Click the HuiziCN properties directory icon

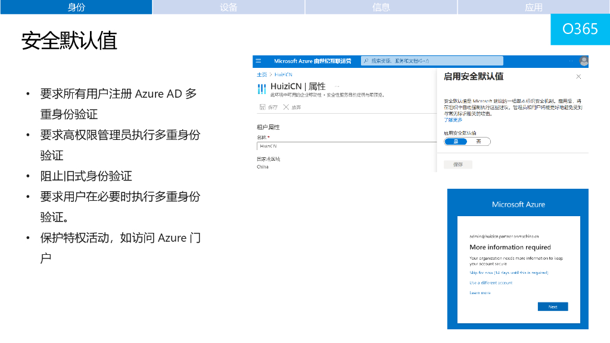click(x=262, y=89)
